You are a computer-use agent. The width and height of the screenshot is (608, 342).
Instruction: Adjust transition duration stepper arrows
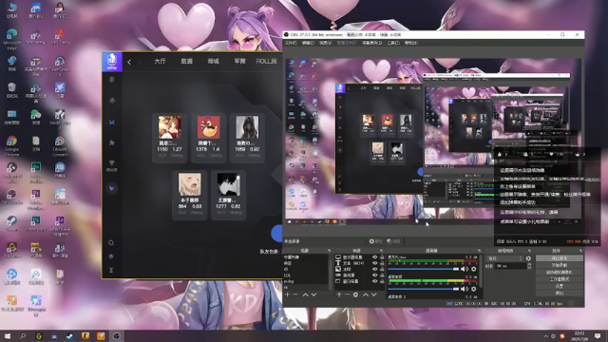pyautogui.click(x=529, y=266)
